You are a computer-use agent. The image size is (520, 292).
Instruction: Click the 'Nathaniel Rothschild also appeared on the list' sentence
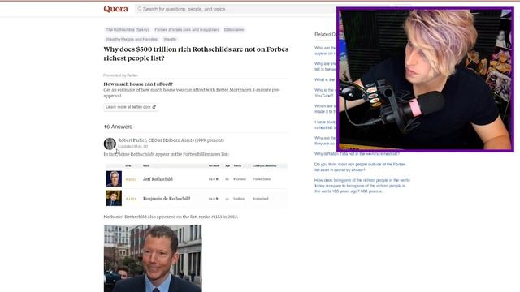click(171, 217)
